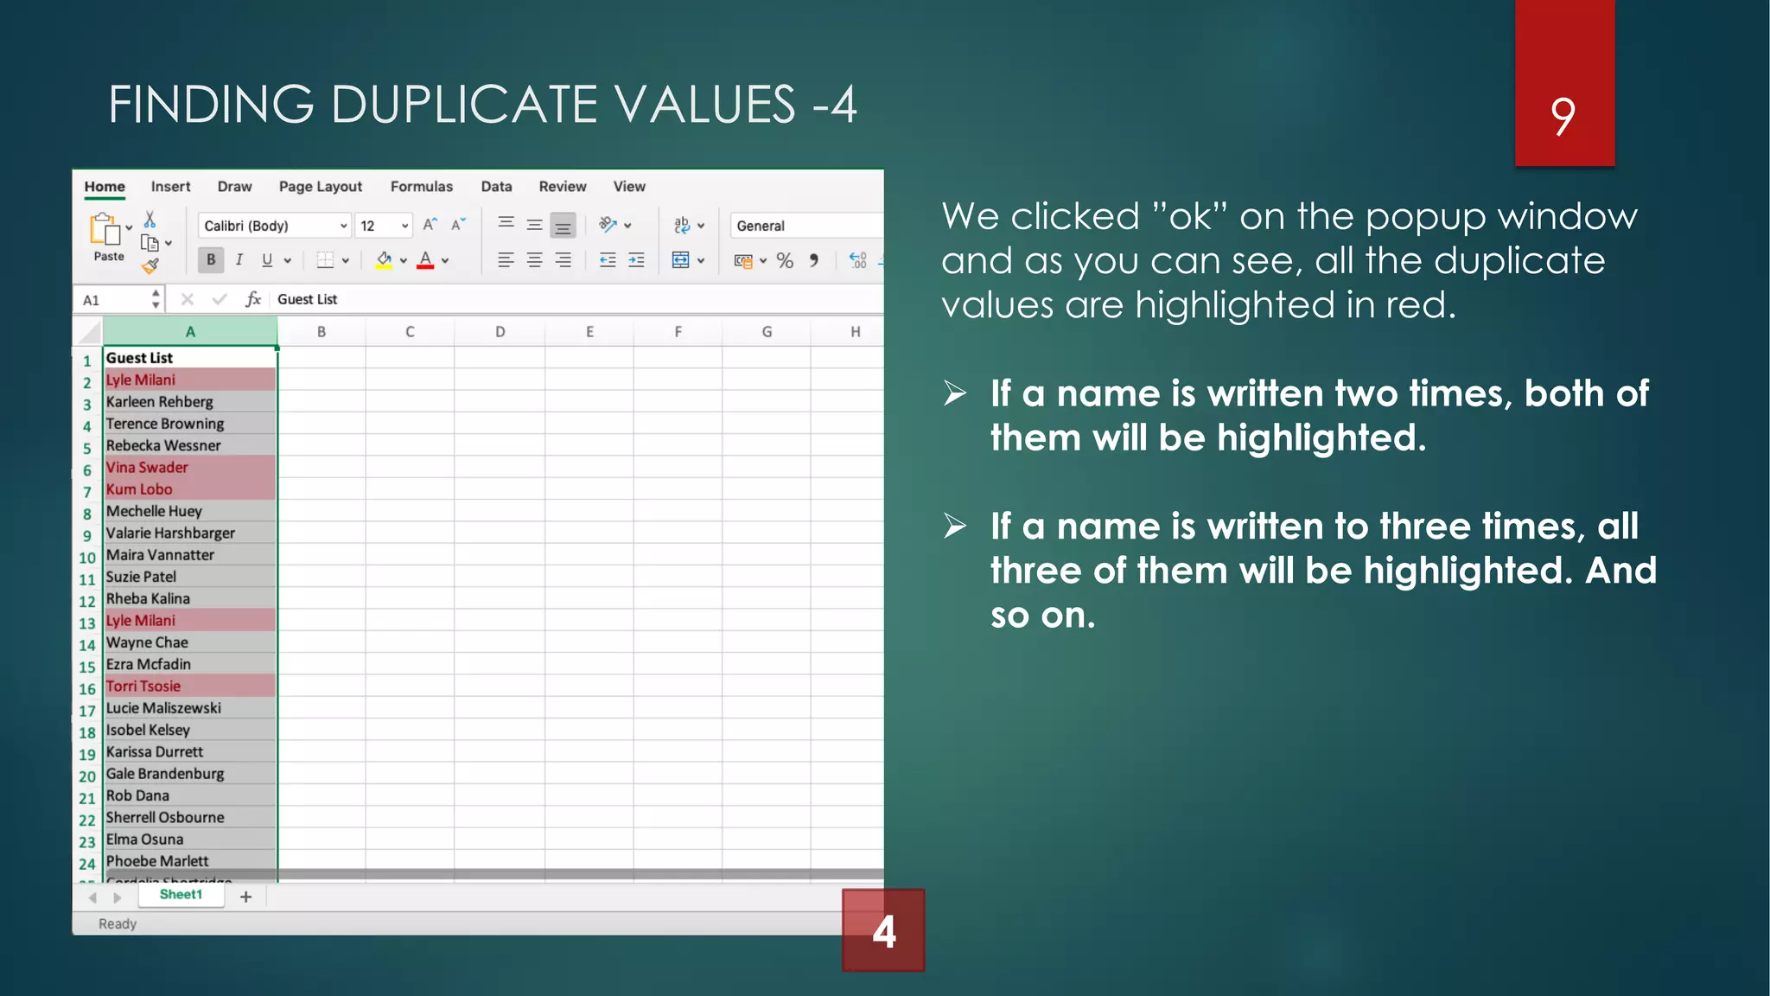Click the A1 Name Box
This screenshot has height=996, width=1770.
pos(118,299)
